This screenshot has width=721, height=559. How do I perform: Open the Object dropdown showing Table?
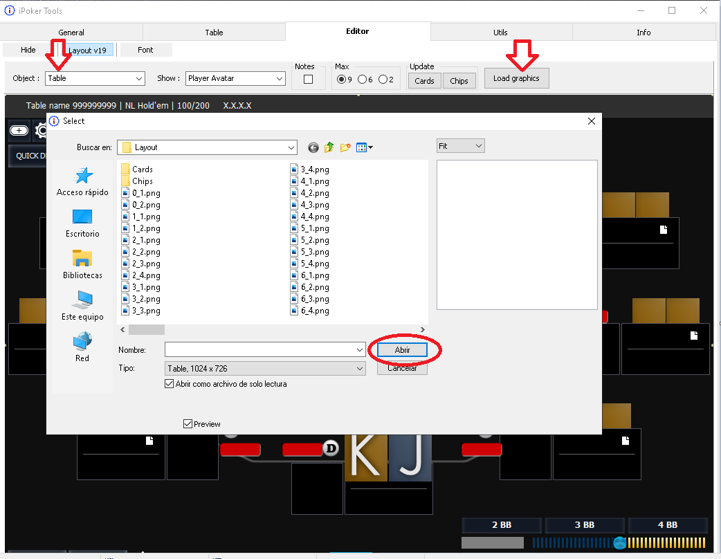point(95,78)
